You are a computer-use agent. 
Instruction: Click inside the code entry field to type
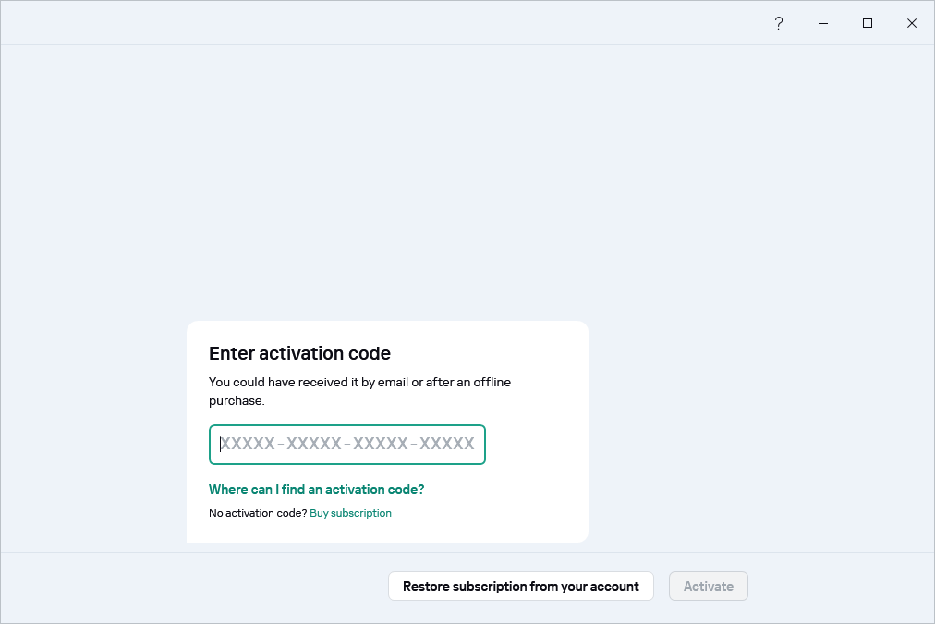(x=346, y=445)
